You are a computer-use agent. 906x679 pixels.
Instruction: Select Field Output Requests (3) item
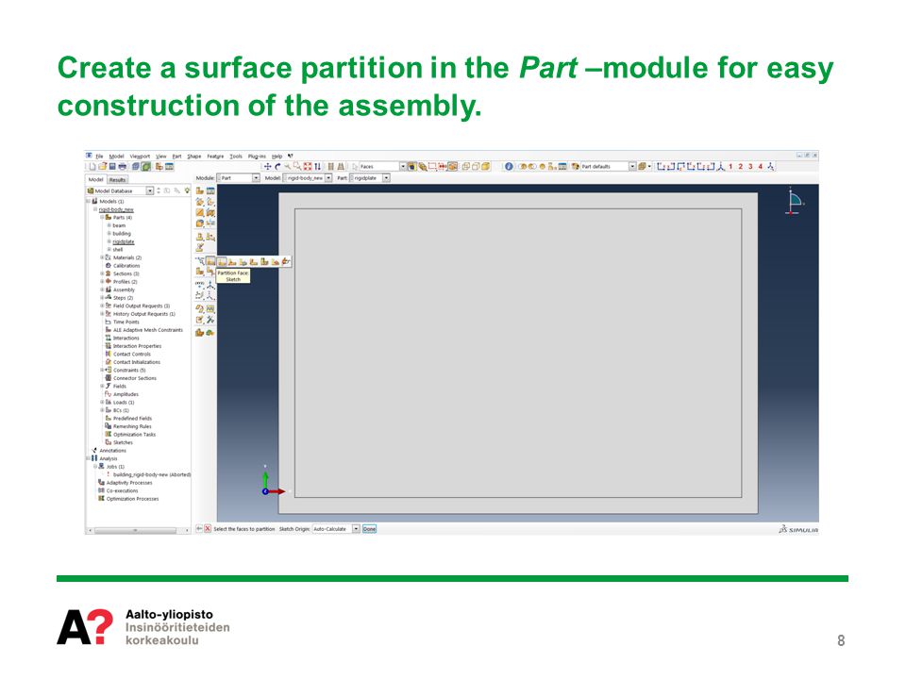click(142, 306)
